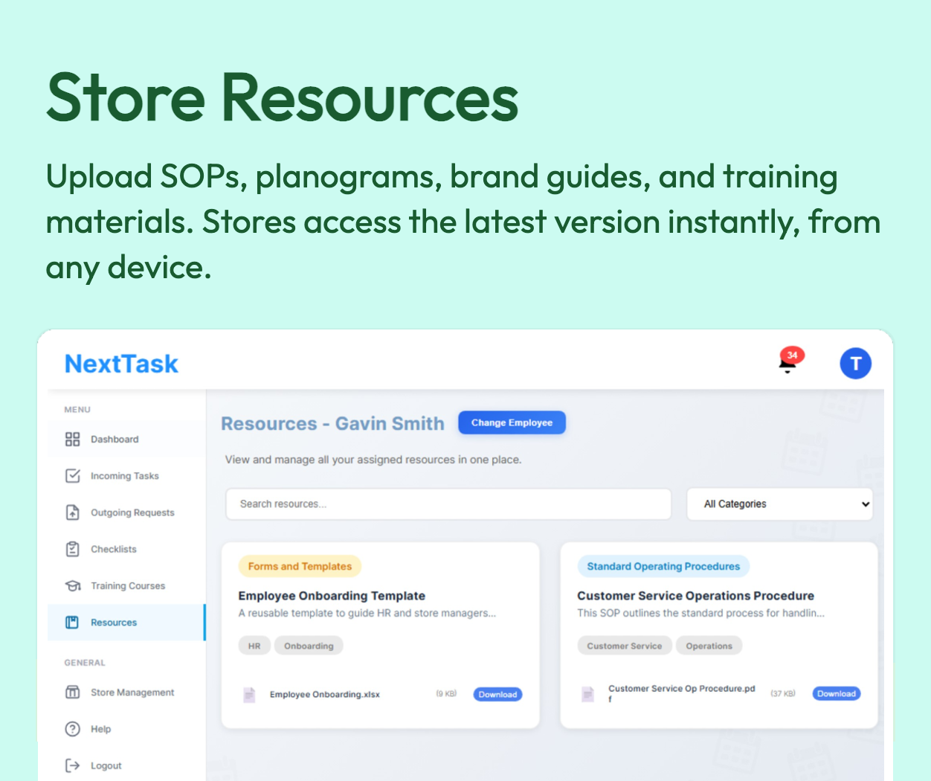931x781 pixels.
Task: Open the blue T user avatar
Action: (855, 364)
